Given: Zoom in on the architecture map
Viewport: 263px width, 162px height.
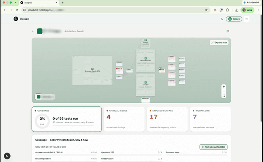Looking at the screenshot, I should [x=224, y=87].
